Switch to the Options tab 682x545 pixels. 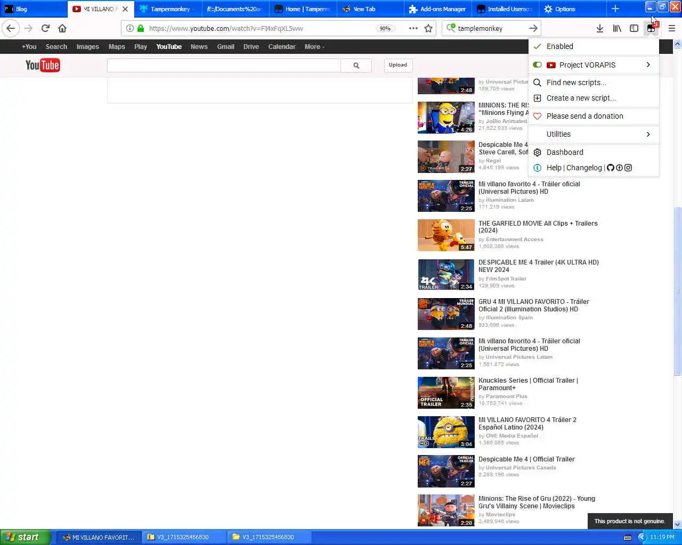coord(572,9)
